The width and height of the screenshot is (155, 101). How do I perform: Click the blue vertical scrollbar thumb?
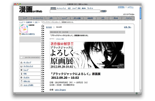140,13
